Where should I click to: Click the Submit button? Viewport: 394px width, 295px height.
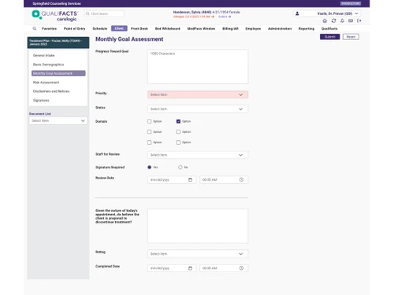330,37
